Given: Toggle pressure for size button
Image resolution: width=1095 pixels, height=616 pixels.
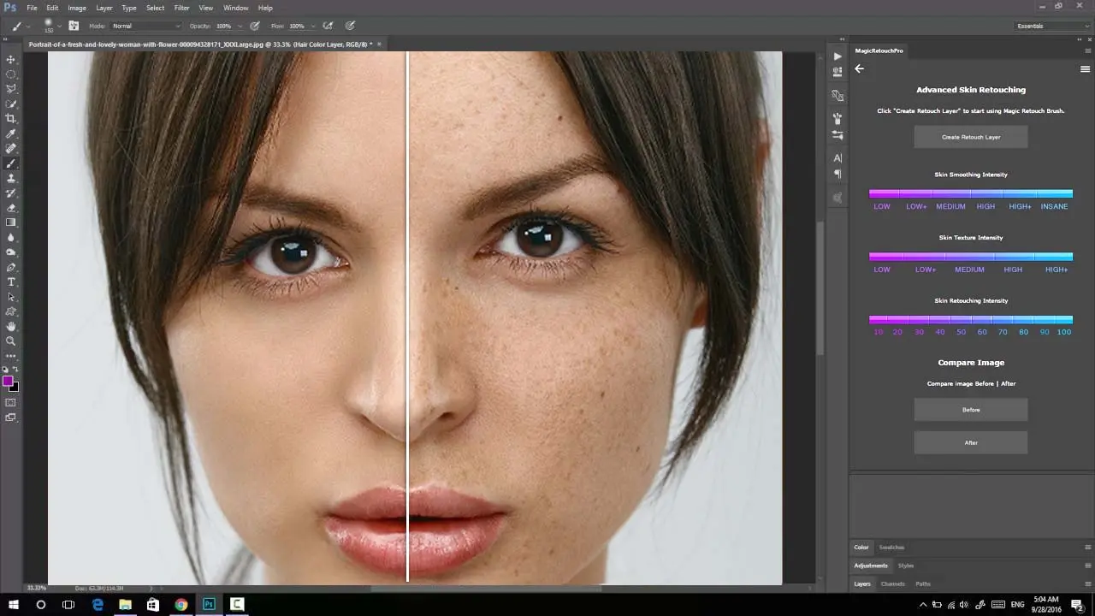Looking at the screenshot, I should [x=351, y=26].
